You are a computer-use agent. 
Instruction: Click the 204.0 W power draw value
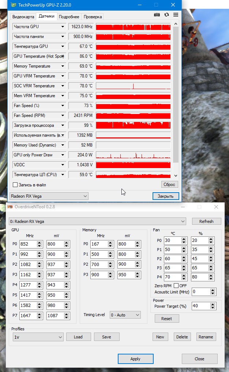(x=82, y=155)
